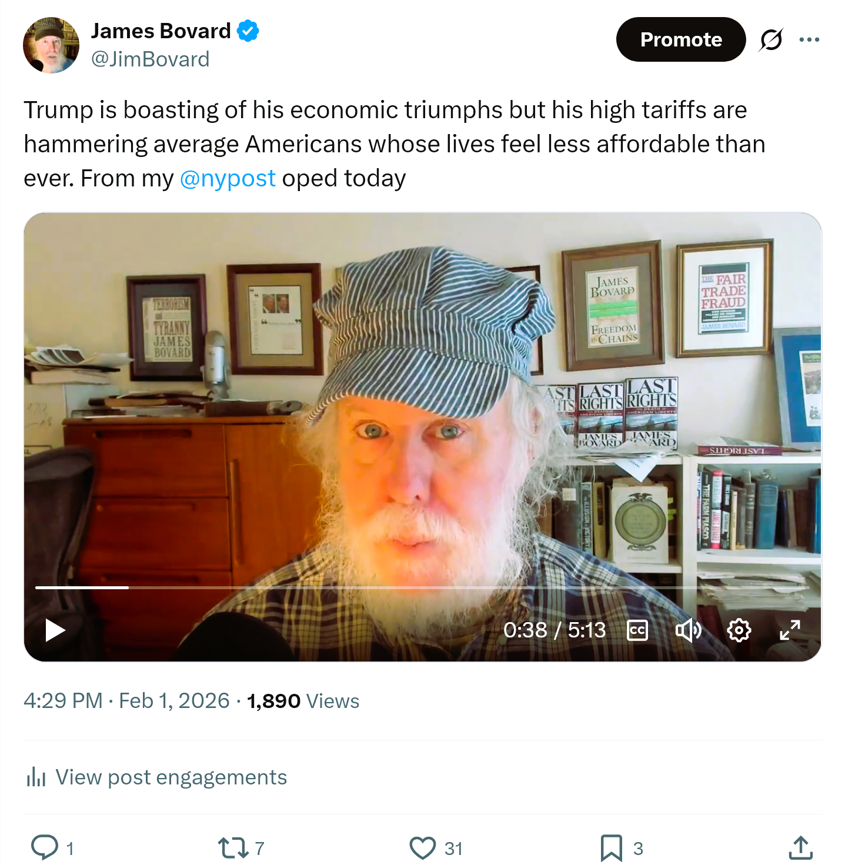Share the post via upload icon

800,847
